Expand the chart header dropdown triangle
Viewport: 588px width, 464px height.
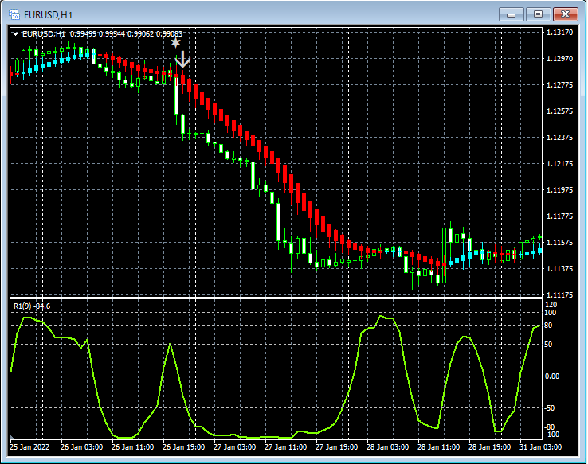point(15,34)
